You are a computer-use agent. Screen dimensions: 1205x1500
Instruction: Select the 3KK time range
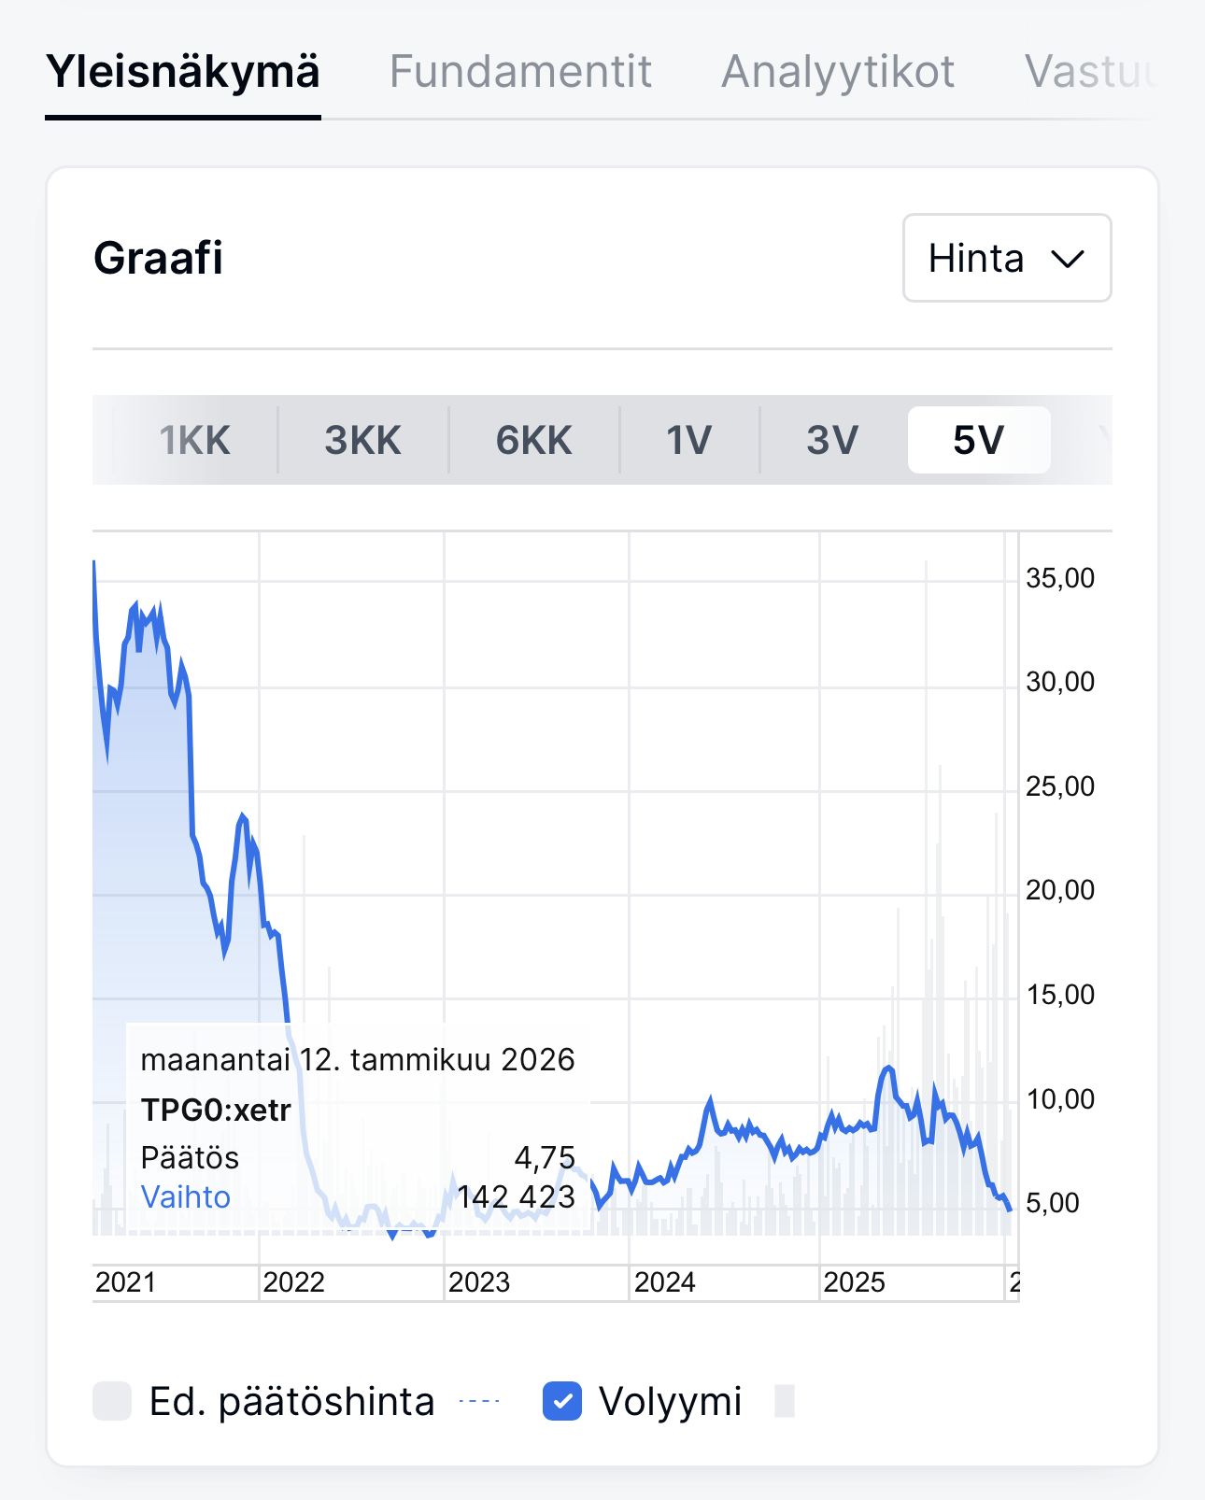362,440
